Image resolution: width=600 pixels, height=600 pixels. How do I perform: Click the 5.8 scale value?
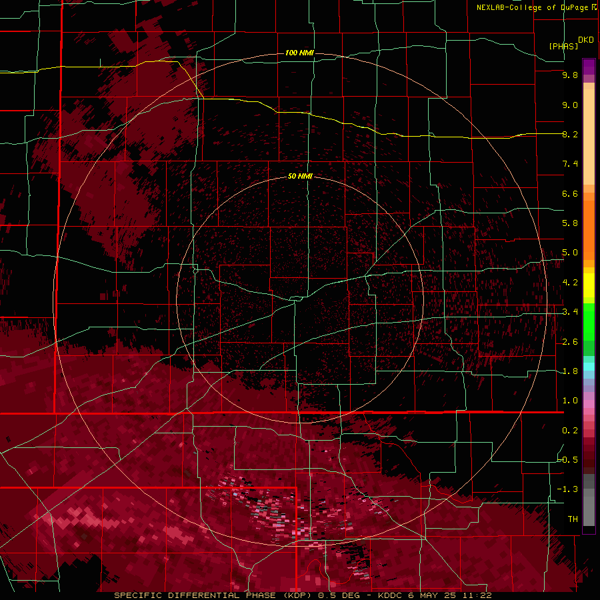click(570, 223)
